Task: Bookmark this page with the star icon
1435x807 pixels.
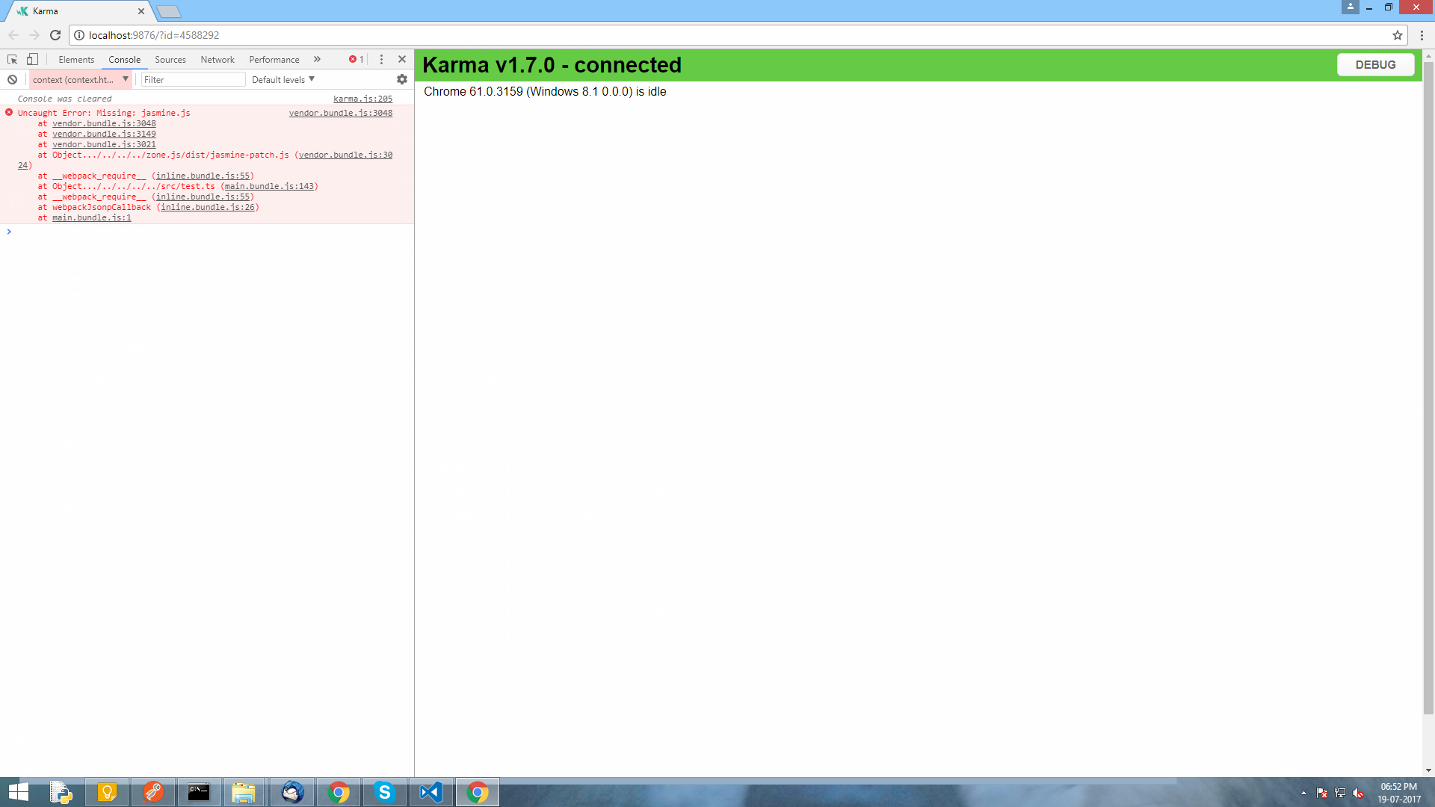Action: [x=1397, y=35]
